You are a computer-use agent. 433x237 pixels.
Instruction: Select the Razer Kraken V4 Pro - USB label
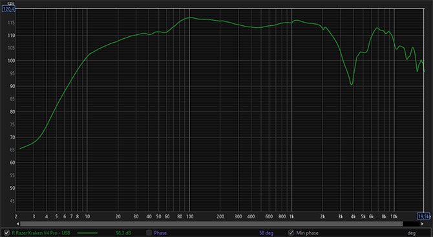pos(41,233)
